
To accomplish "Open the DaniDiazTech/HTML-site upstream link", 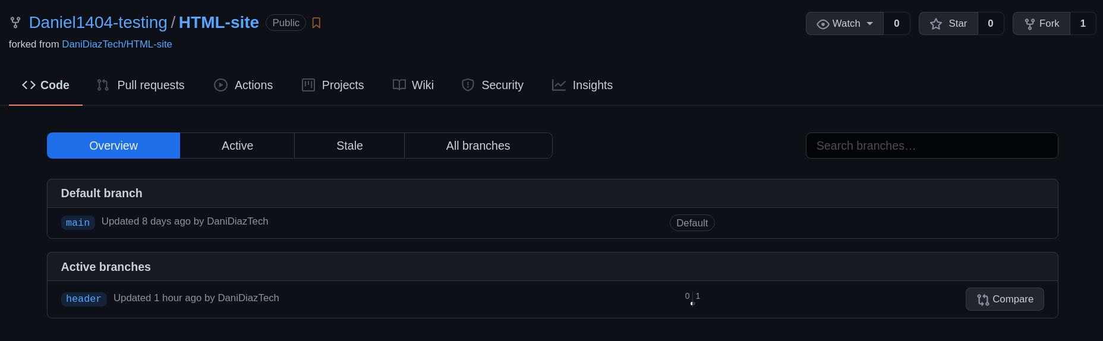I will coord(117,45).
